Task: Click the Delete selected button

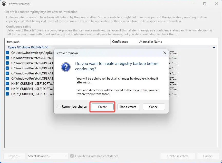Action: click(177, 156)
